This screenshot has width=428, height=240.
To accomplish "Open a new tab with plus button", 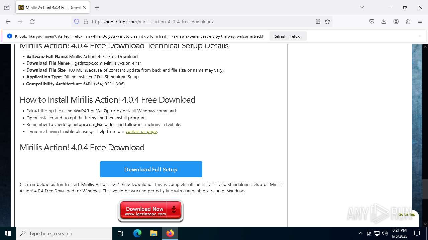I will [x=97, y=7].
